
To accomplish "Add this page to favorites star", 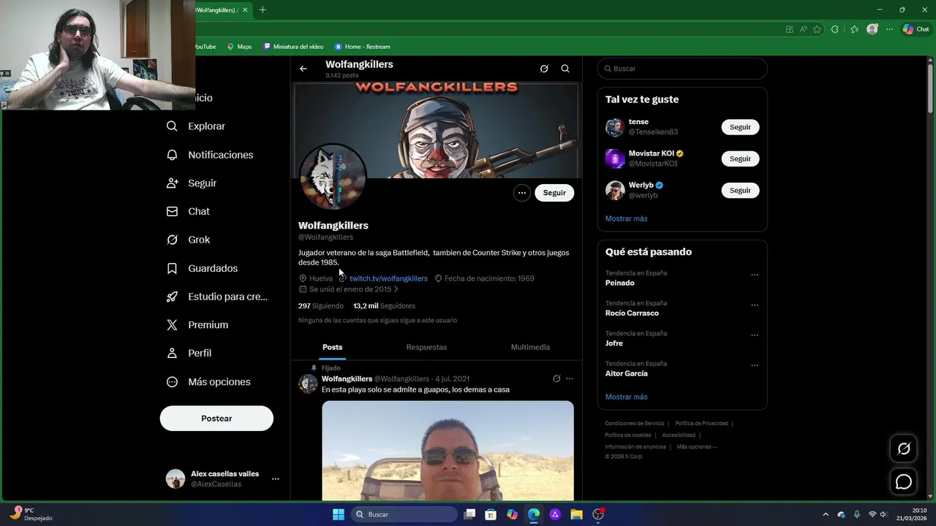I will [x=817, y=29].
